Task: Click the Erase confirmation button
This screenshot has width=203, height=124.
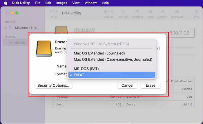Action: [x=151, y=85]
